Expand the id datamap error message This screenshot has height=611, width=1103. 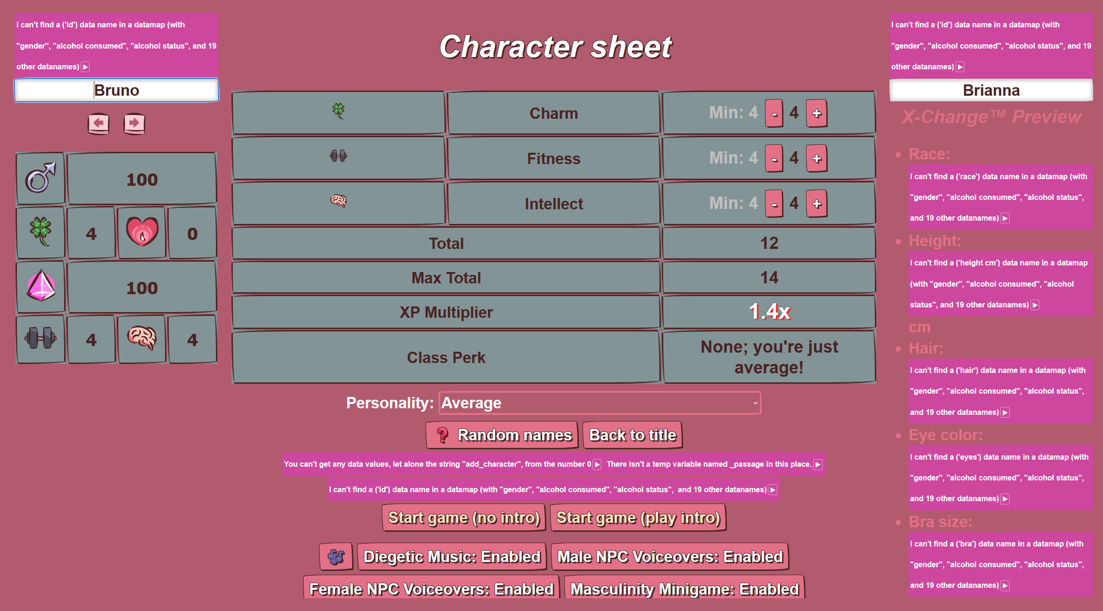pos(85,67)
